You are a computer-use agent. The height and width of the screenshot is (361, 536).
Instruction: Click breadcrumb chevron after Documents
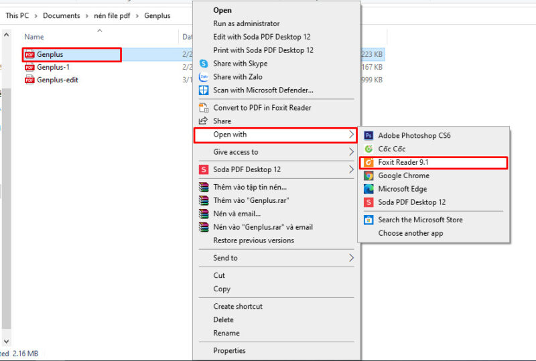(x=87, y=16)
